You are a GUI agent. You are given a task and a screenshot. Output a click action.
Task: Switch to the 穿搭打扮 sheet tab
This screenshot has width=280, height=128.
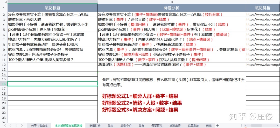pyautogui.click(x=95, y=126)
